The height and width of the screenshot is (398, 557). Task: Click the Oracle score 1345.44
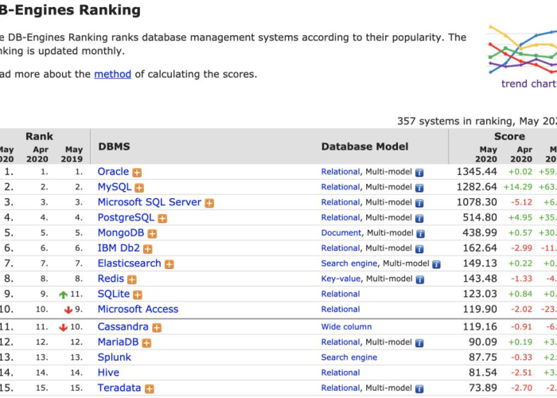pos(477,172)
